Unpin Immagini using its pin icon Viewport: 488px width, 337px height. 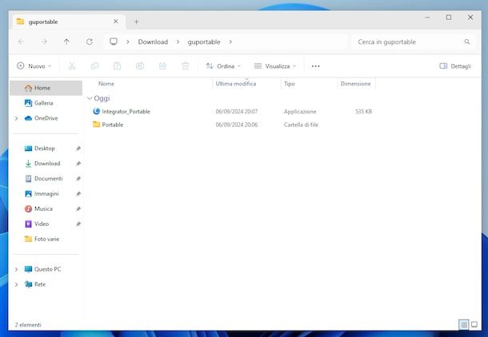click(78, 194)
